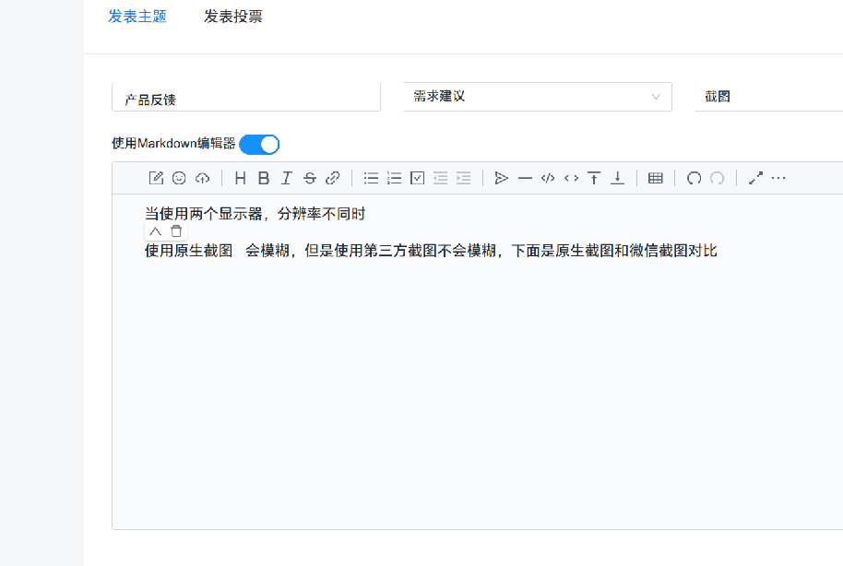Click the 产品反馈 title input field
The image size is (843, 566).
(246, 98)
